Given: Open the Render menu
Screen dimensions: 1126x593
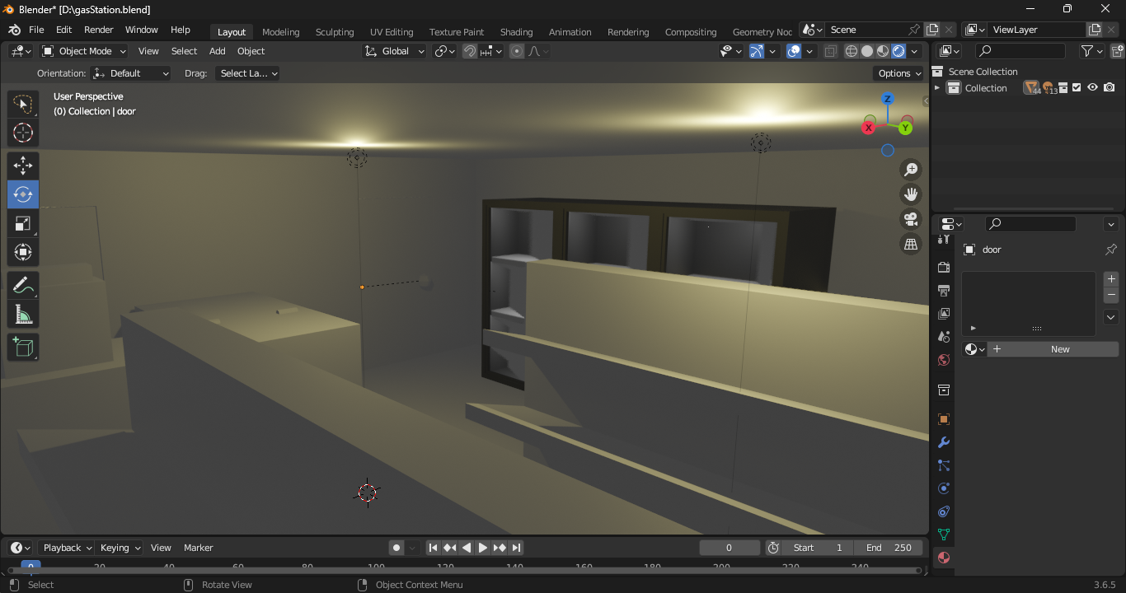Looking at the screenshot, I should [99, 30].
